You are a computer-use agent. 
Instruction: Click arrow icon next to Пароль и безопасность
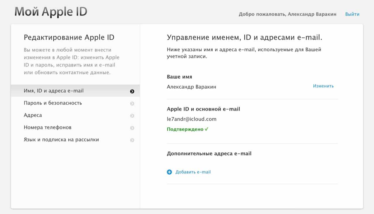click(x=132, y=104)
